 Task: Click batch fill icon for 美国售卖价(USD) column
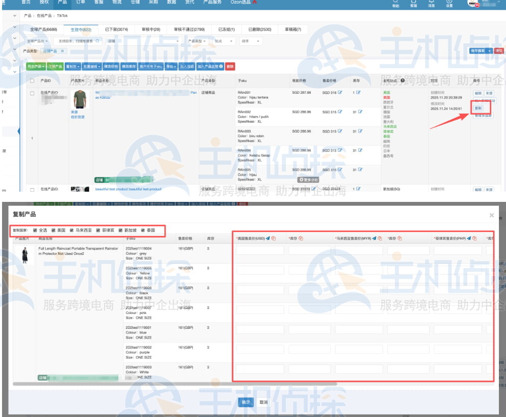[x=267, y=238]
